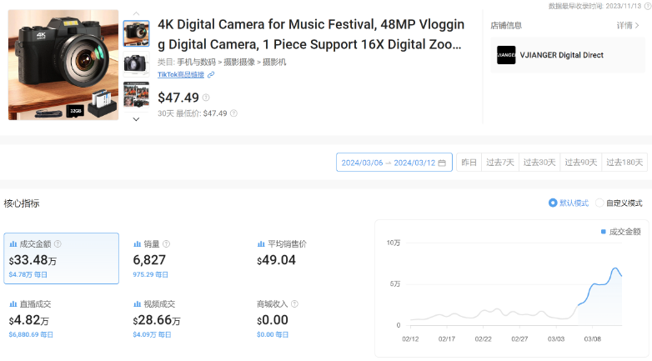This screenshot has height=361, width=652.
Task: Toggle the 成交金额 chart legend
Action: pyautogui.click(x=620, y=232)
